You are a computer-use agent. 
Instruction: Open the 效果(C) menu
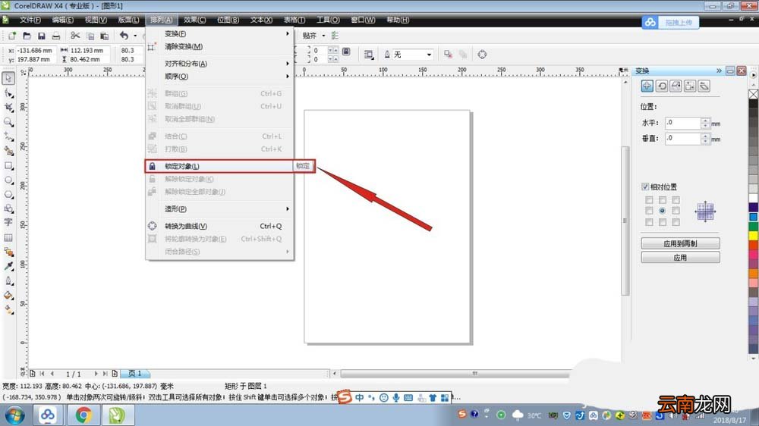pos(194,20)
